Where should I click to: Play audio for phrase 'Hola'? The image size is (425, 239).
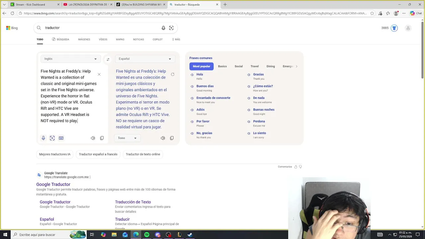click(x=192, y=75)
